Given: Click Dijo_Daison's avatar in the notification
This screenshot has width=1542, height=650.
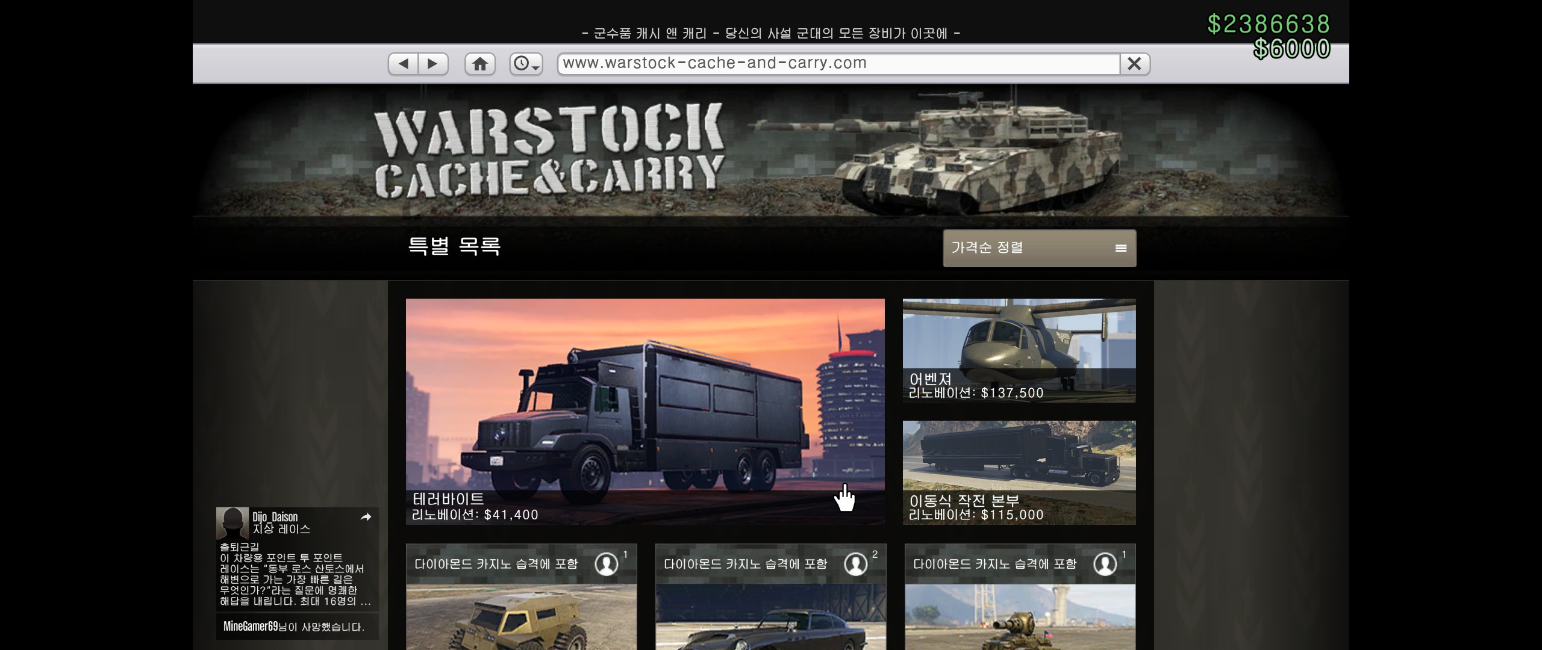Looking at the screenshot, I should click(233, 523).
